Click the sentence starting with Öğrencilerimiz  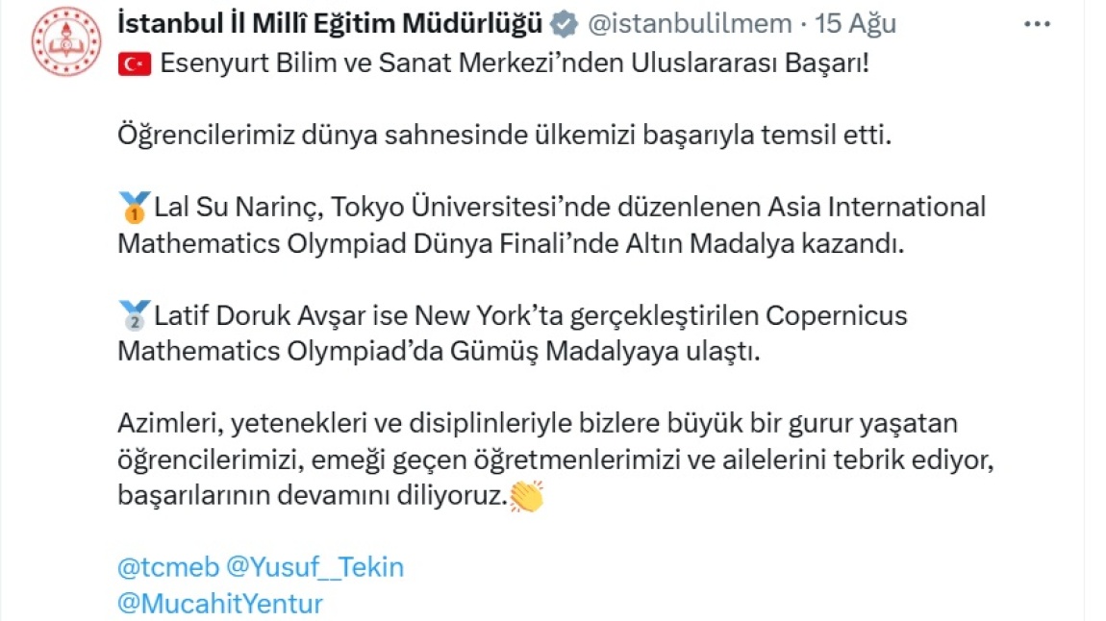point(505,136)
